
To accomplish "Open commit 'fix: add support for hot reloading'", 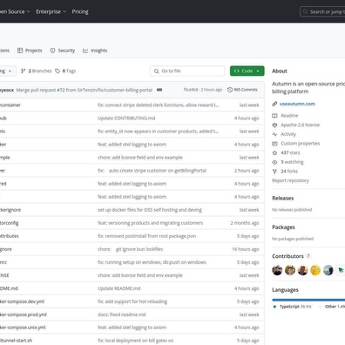I will [132, 301].
